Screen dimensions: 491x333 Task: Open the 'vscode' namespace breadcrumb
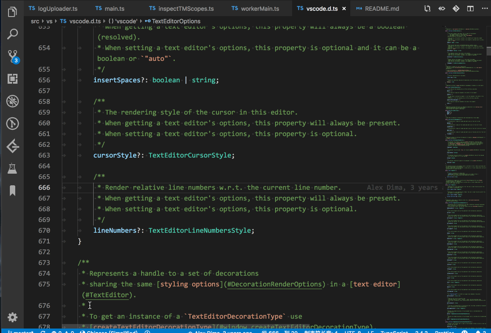pyautogui.click(x=123, y=21)
